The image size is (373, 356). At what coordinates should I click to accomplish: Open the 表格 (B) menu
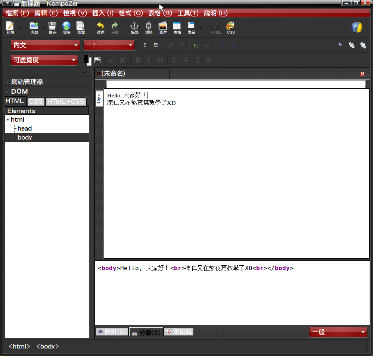point(160,13)
